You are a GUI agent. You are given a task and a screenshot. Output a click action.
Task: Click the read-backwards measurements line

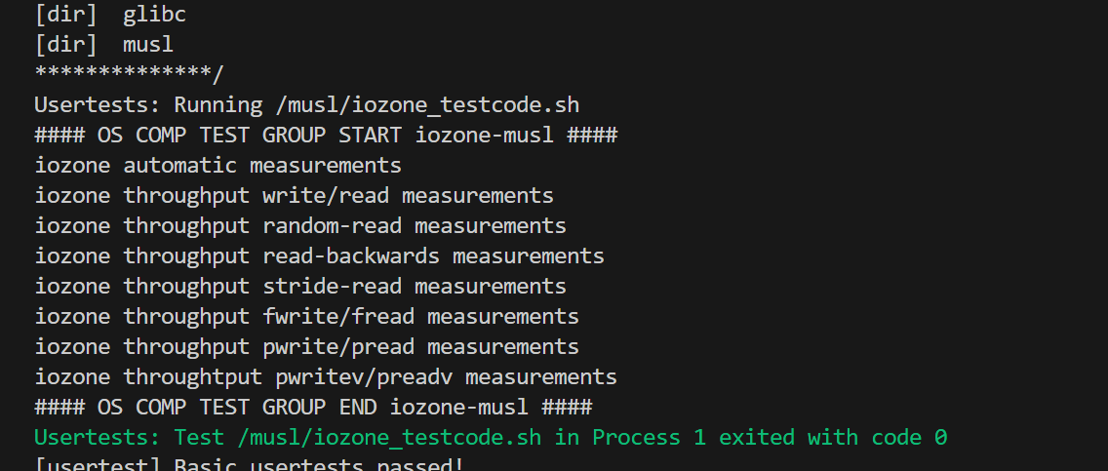click(x=319, y=256)
